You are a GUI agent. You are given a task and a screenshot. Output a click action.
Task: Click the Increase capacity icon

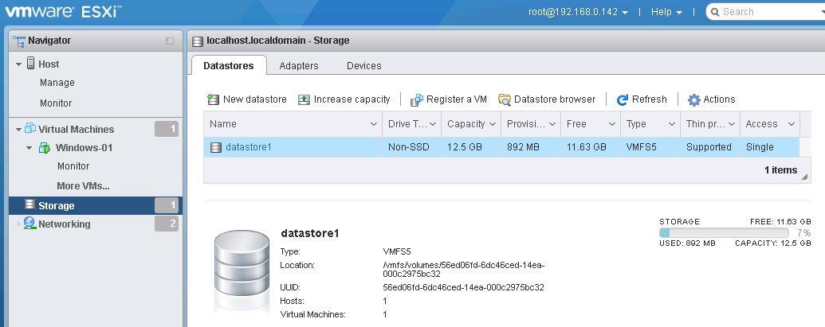pyautogui.click(x=304, y=99)
